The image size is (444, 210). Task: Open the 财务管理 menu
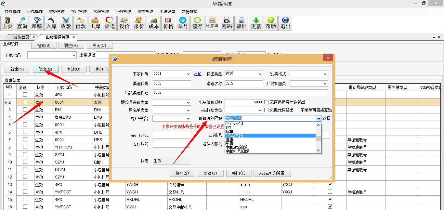57,11
